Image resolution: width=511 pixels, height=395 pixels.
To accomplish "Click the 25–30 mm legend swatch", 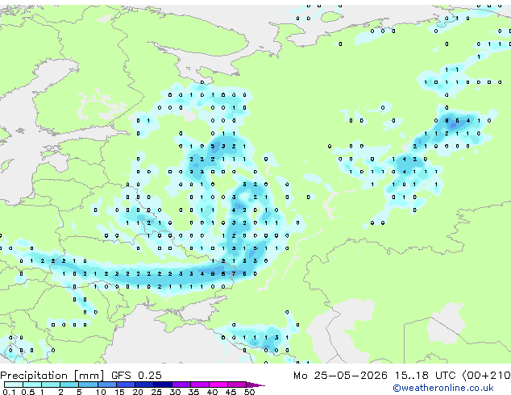I will tap(162, 385).
